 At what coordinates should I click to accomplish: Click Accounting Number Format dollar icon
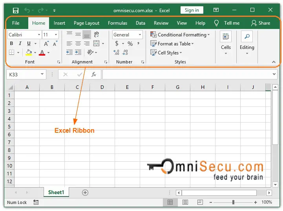pyautogui.click(x=117, y=43)
